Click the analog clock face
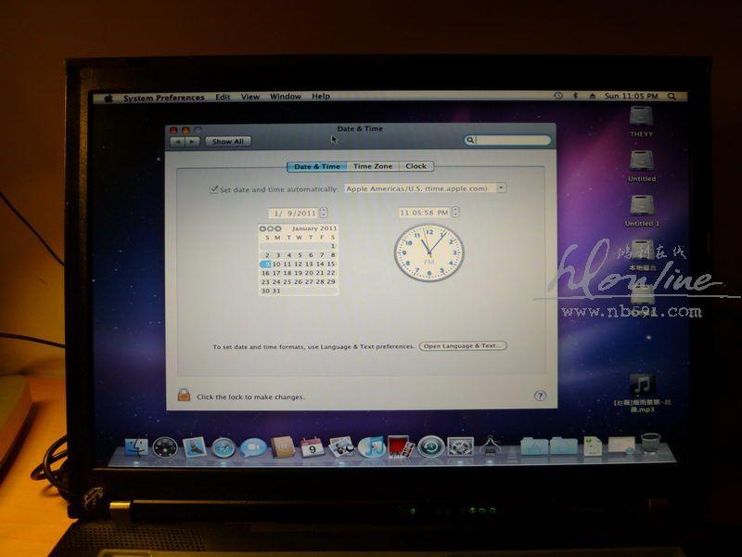The image size is (742, 557). pyautogui.click(x=429, y=253)
